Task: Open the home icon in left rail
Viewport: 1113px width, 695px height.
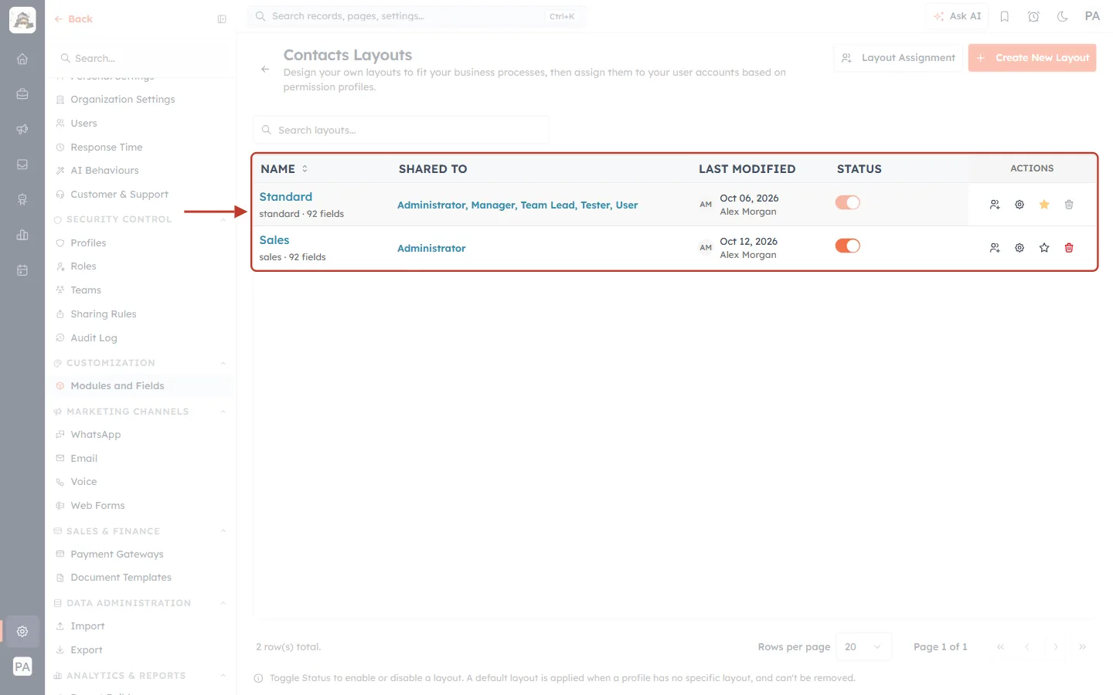Action: [x=22, y=59]
